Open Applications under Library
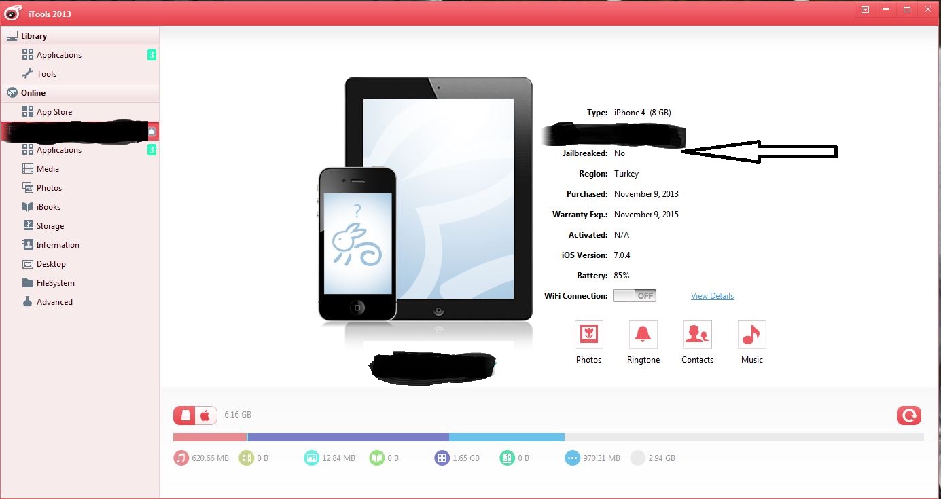Screen dimensions: 941x499 coord(79,55)
